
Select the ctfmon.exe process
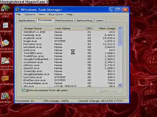pyautogui.click(x=69, y=65)
